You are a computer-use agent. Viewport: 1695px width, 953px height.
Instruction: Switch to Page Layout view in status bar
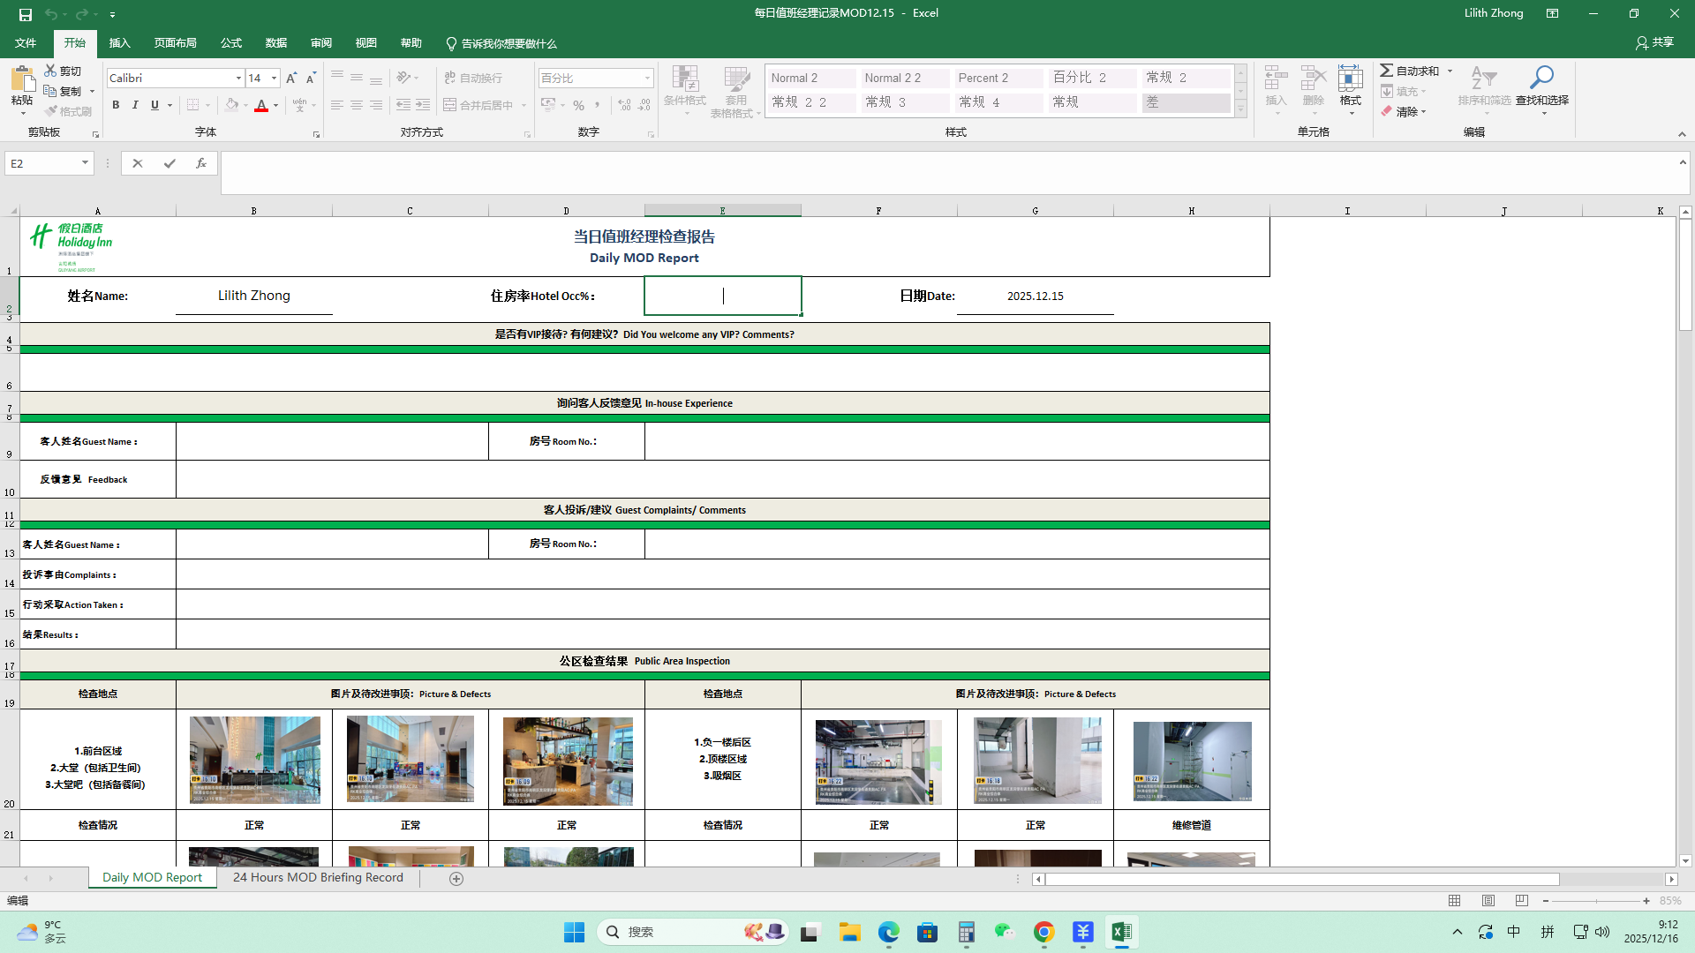(1488, 901)
